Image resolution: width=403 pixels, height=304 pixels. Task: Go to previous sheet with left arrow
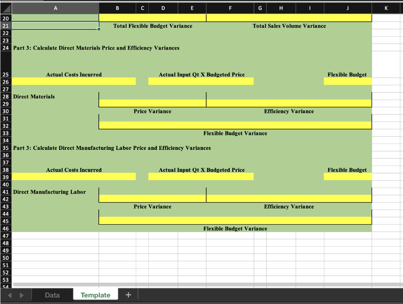click(x=10, y=295)
